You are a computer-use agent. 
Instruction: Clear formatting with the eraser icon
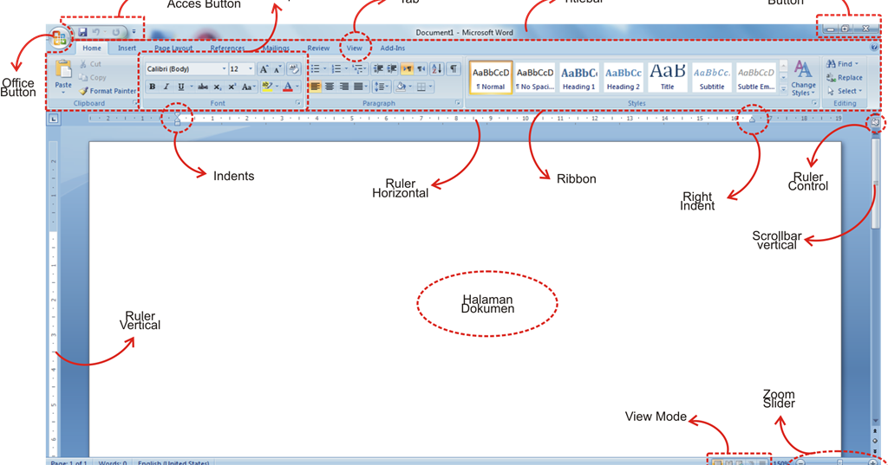pos(293,69)
